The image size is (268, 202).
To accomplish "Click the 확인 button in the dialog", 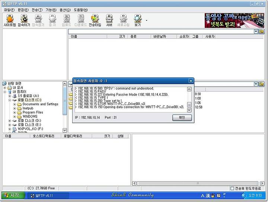I will click(182, 118).
